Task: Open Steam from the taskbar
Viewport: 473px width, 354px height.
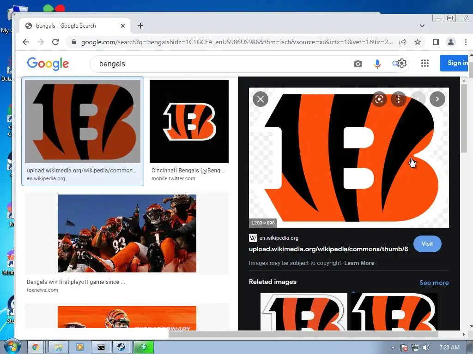Action: 121,347
